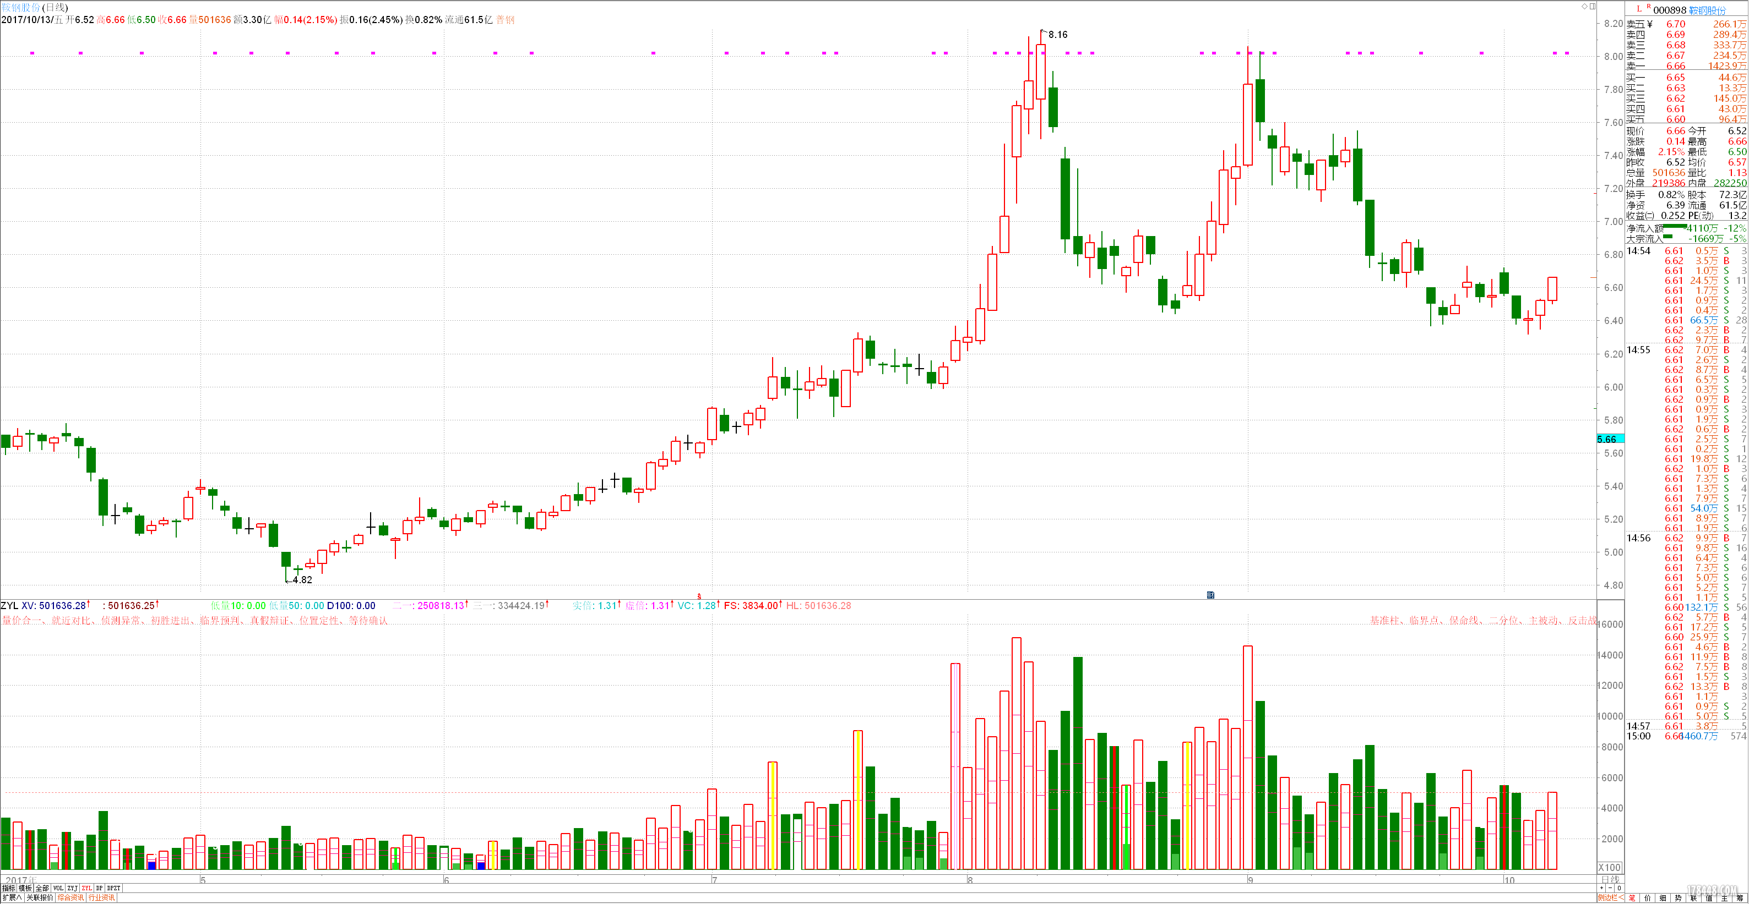Click the X100 volume scale label
The height and width of the screenshot is (904, 1749).
click(1610, 867)
